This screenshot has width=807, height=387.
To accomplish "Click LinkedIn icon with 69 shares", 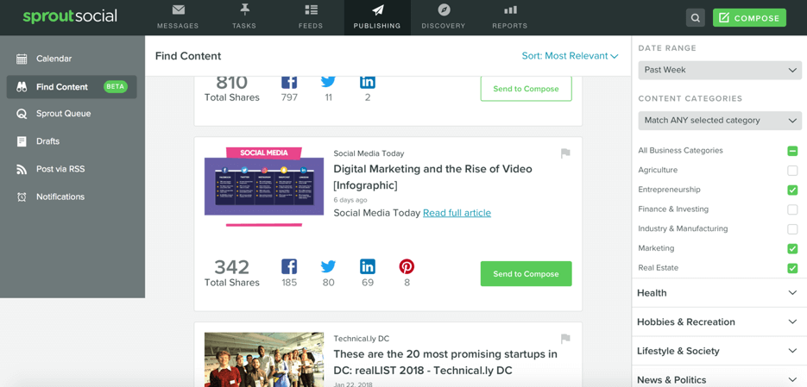I will pos(368,266).
